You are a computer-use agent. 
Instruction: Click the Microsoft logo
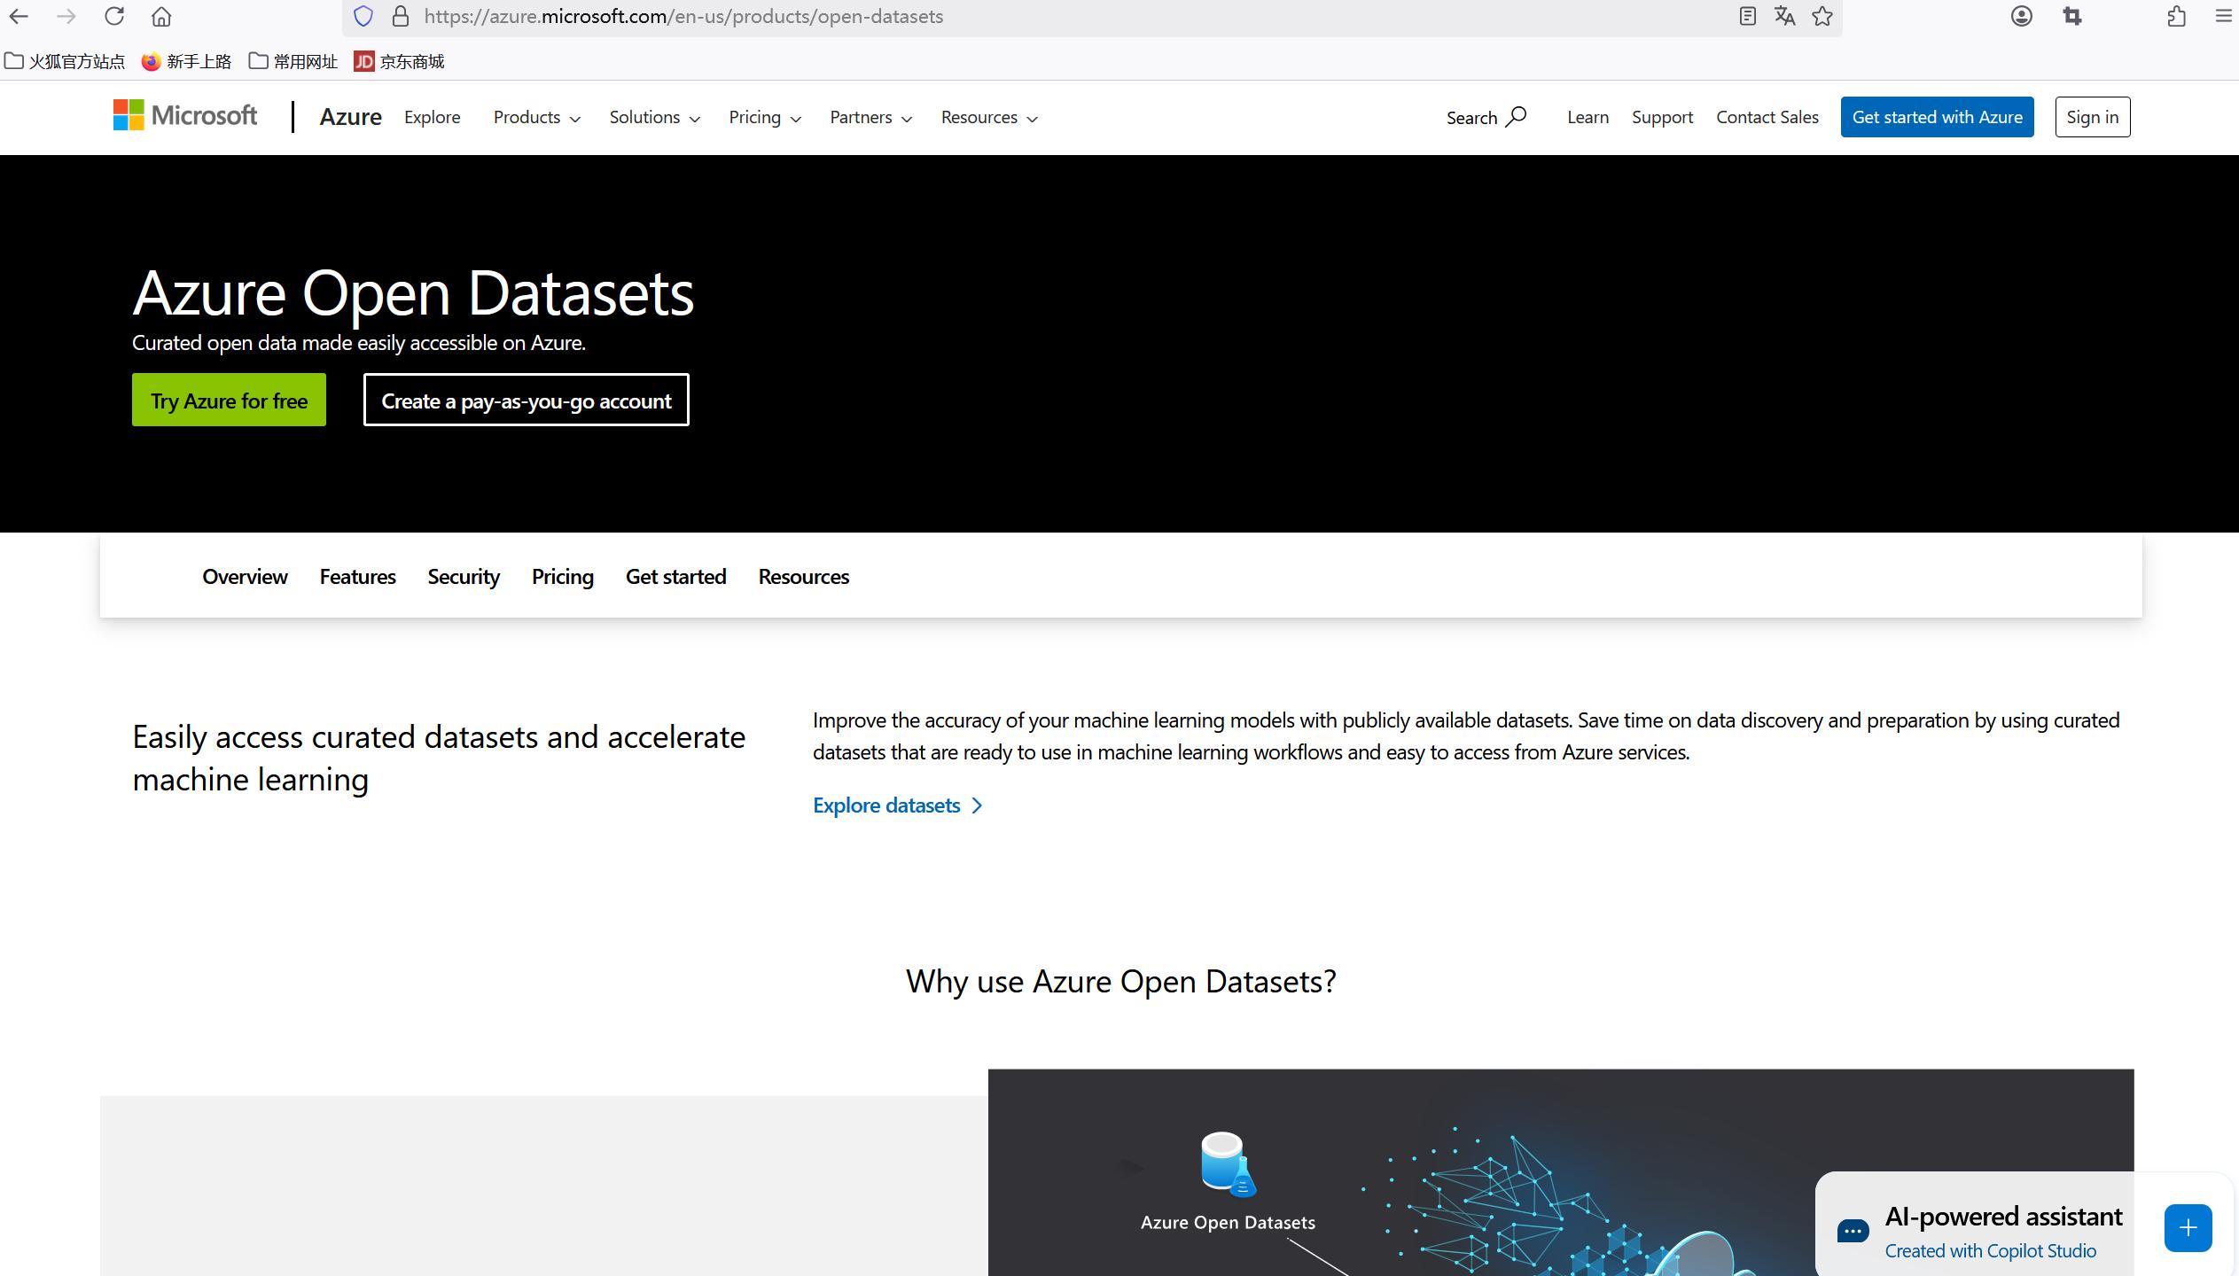pos(185,115)
